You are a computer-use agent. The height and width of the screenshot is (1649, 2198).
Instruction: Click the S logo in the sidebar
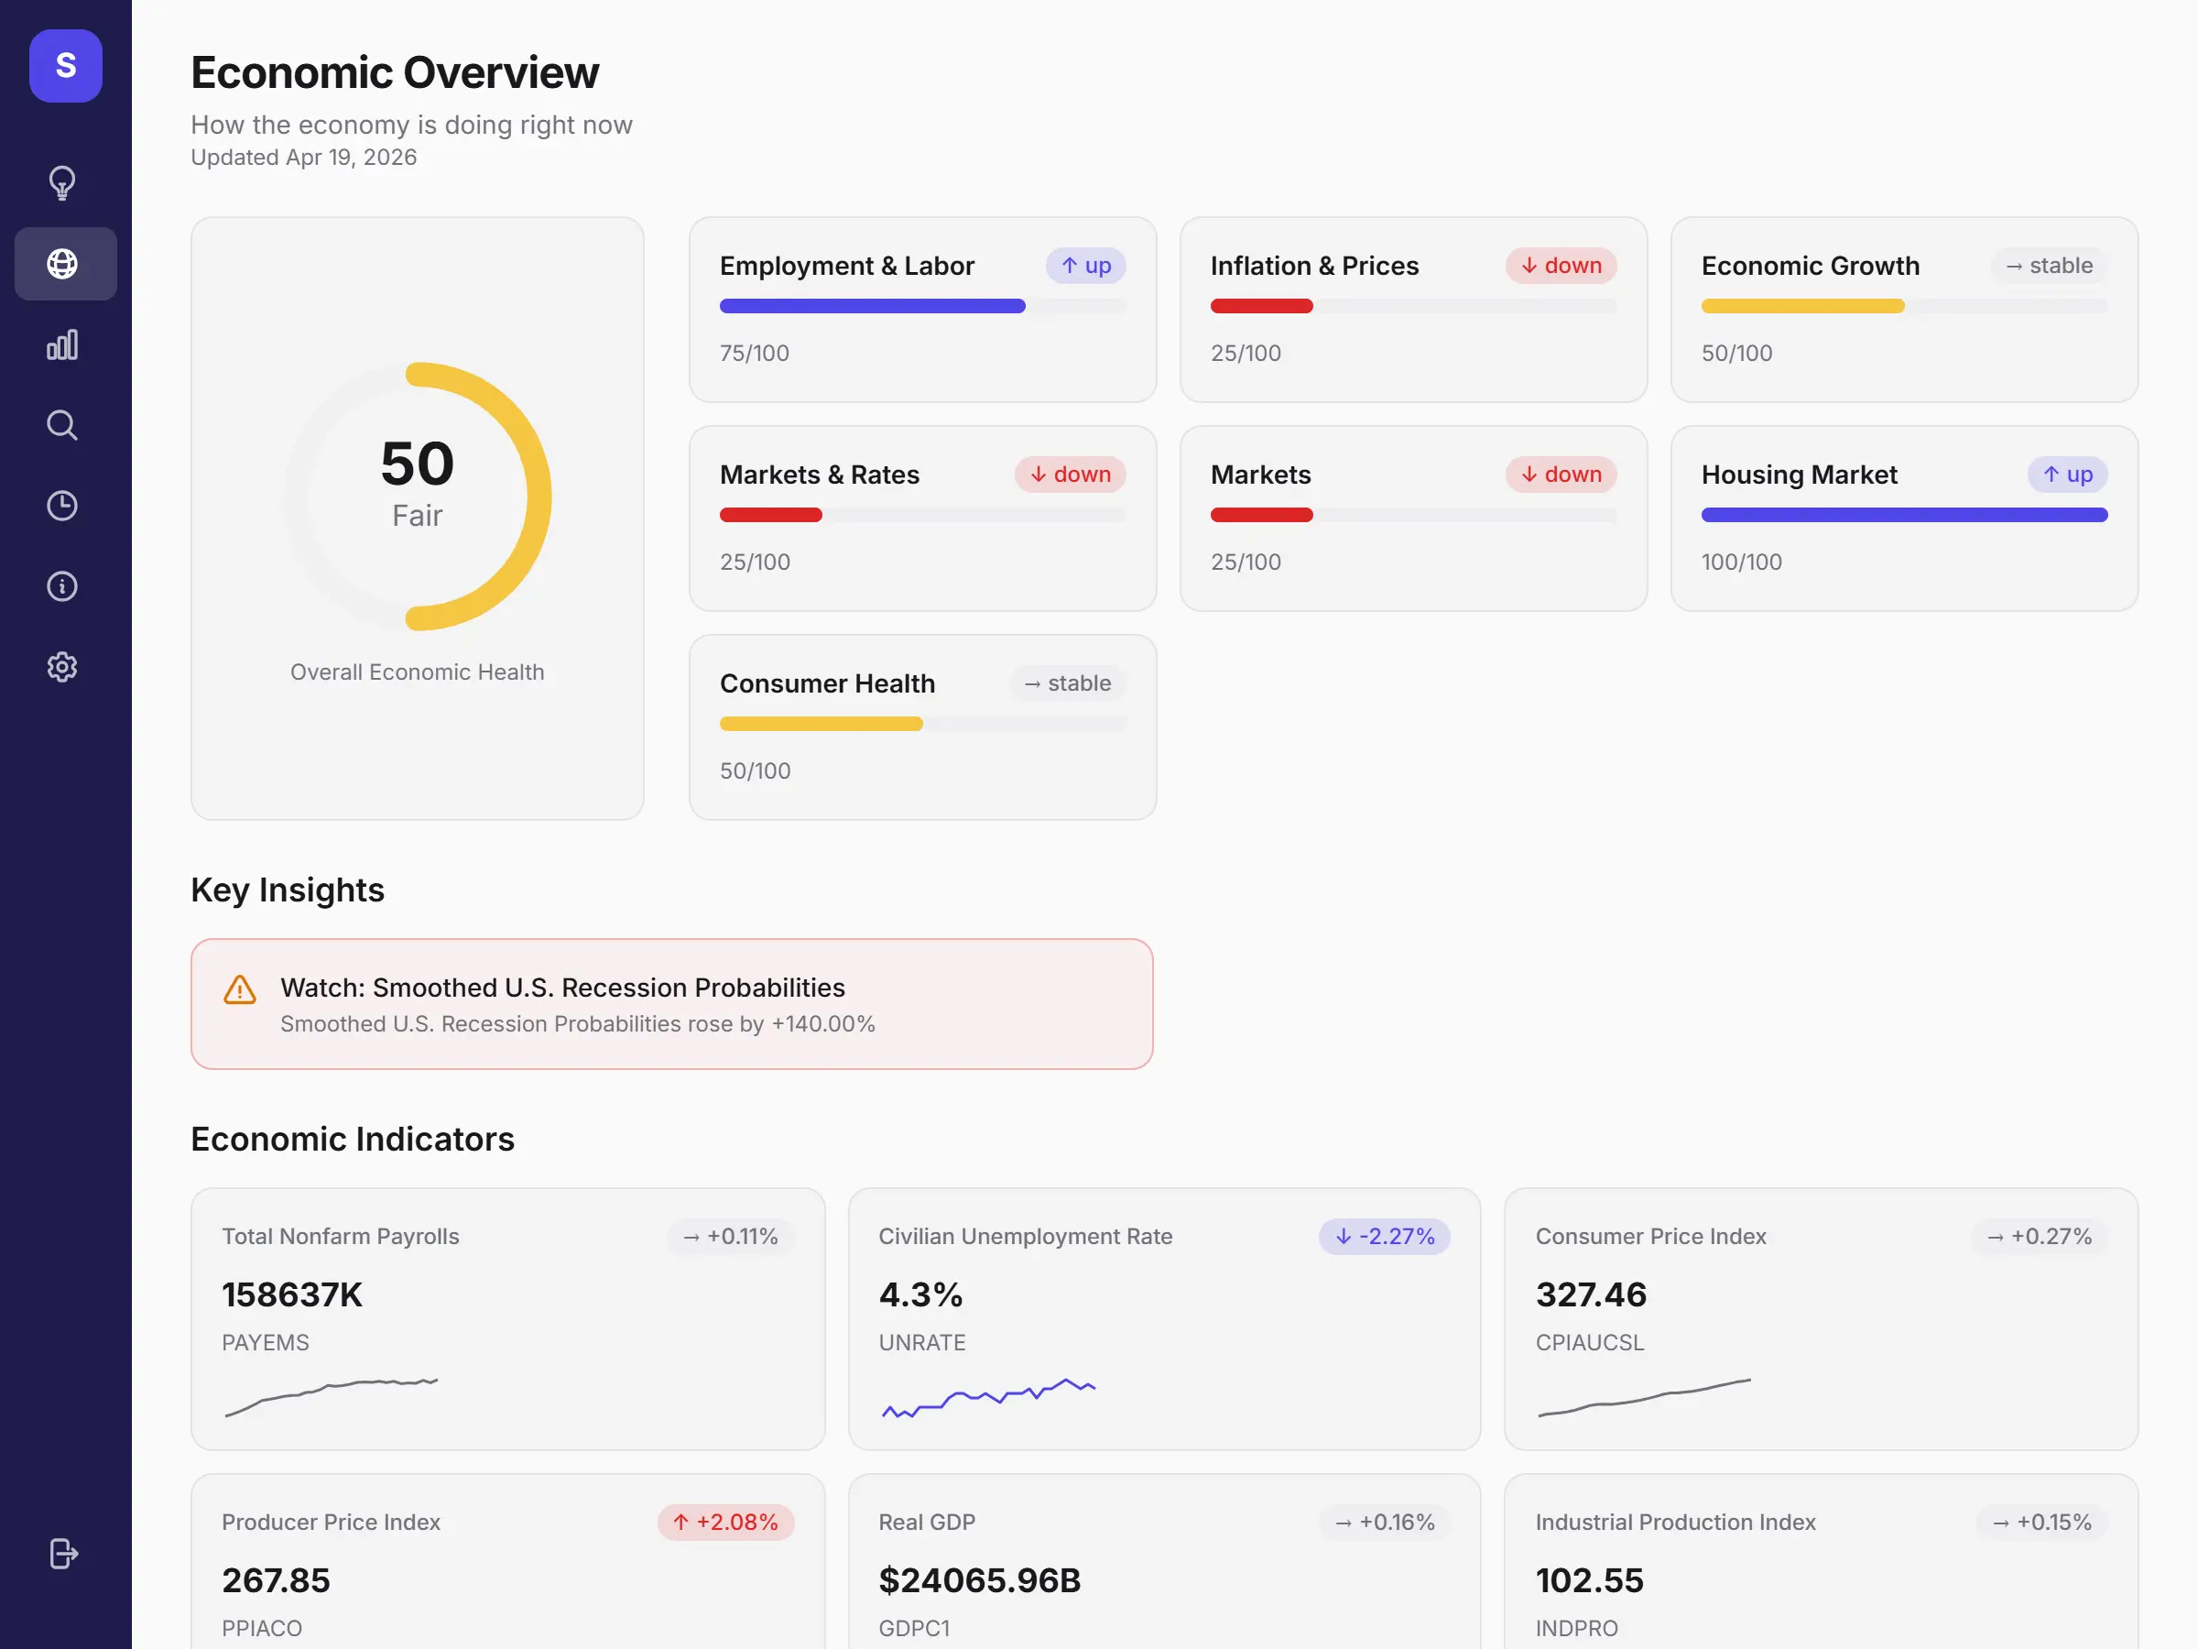[x=66, y=66]
